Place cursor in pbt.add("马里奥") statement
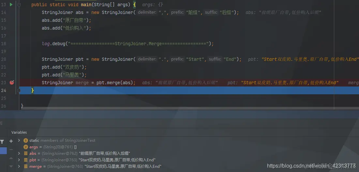This screenshot has width=359, height=172. [64, 75]
